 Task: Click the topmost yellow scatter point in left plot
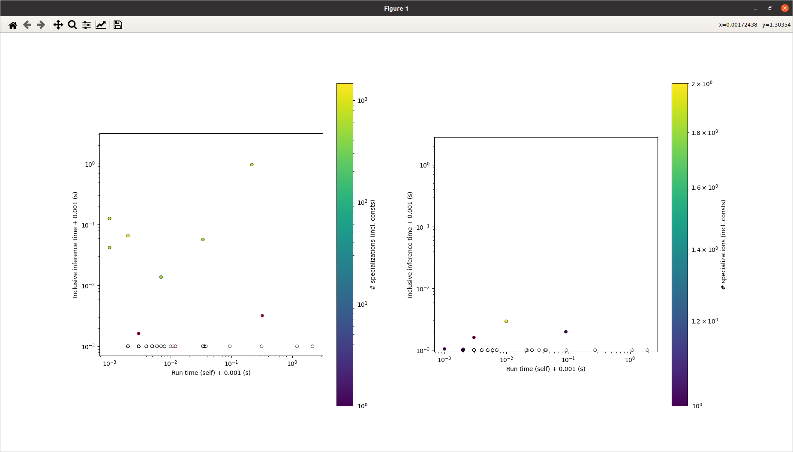point(251,164)
